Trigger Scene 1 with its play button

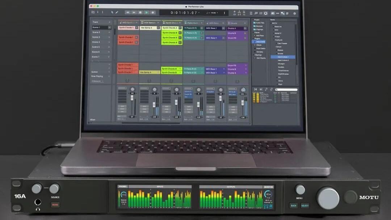click(x=109, y=27)
